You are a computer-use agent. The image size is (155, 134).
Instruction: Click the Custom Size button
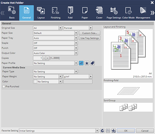[90, 33]
